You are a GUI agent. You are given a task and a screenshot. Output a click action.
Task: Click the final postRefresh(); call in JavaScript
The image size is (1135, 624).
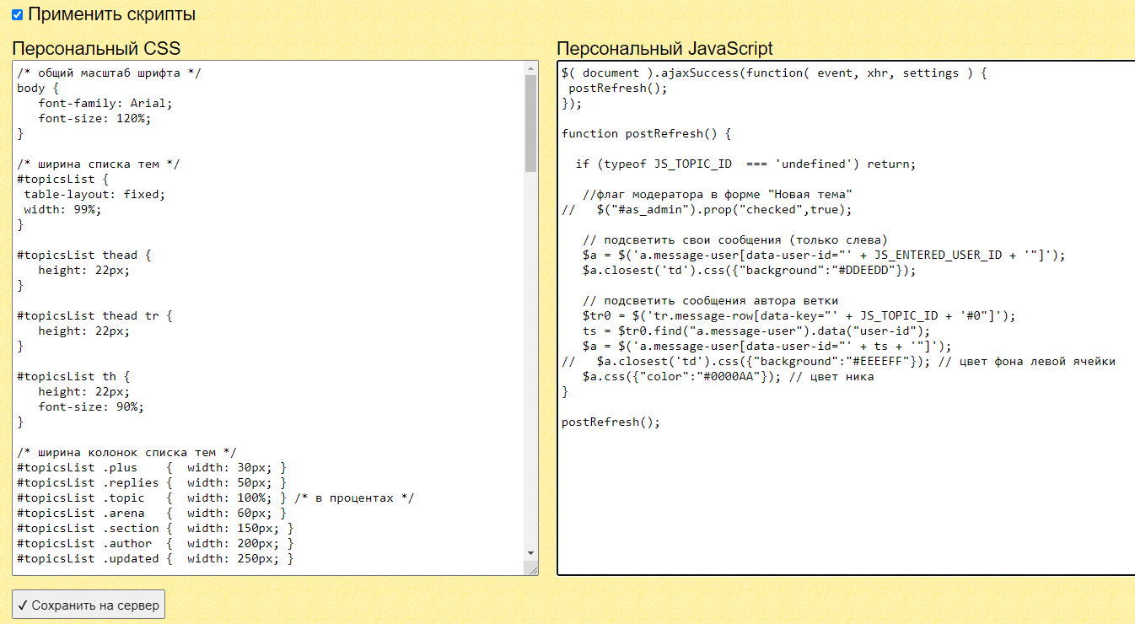pyautogui.click(x=611, y=422)
